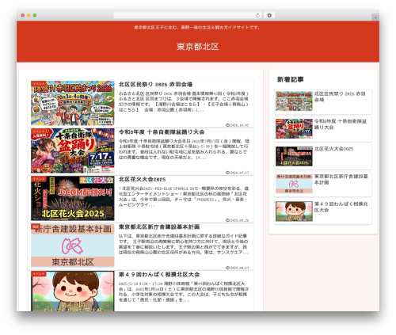
Task: Click the イベント tag on 盆踊り thumbnail
Action: (x=39, y=131)
